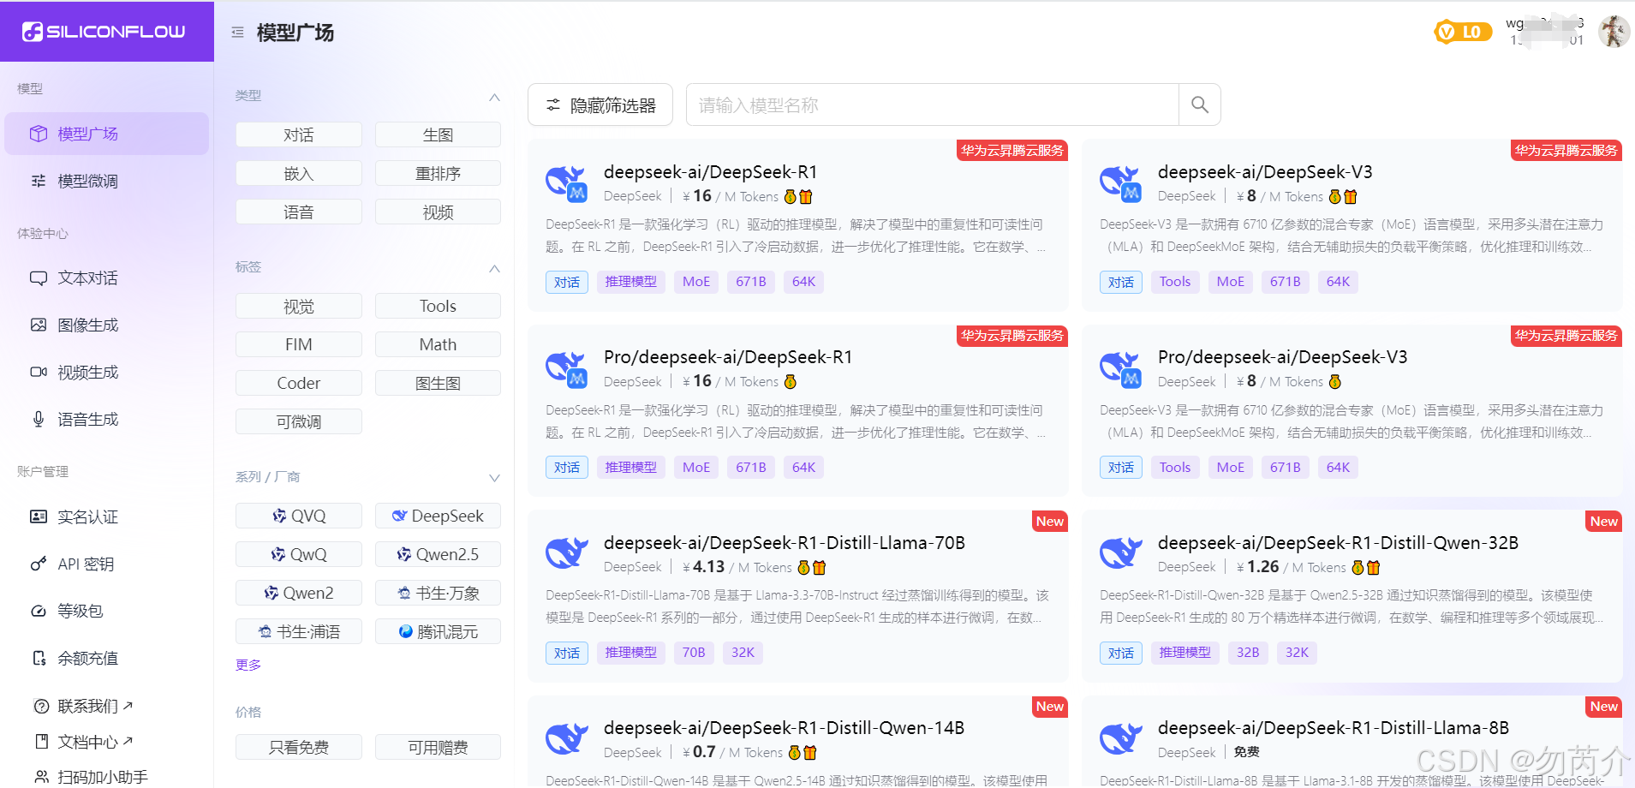The width and height of the screenshot is (1635, 788).
Task: Open 模型广场 in the sidebar
Action: coord(106,134)
